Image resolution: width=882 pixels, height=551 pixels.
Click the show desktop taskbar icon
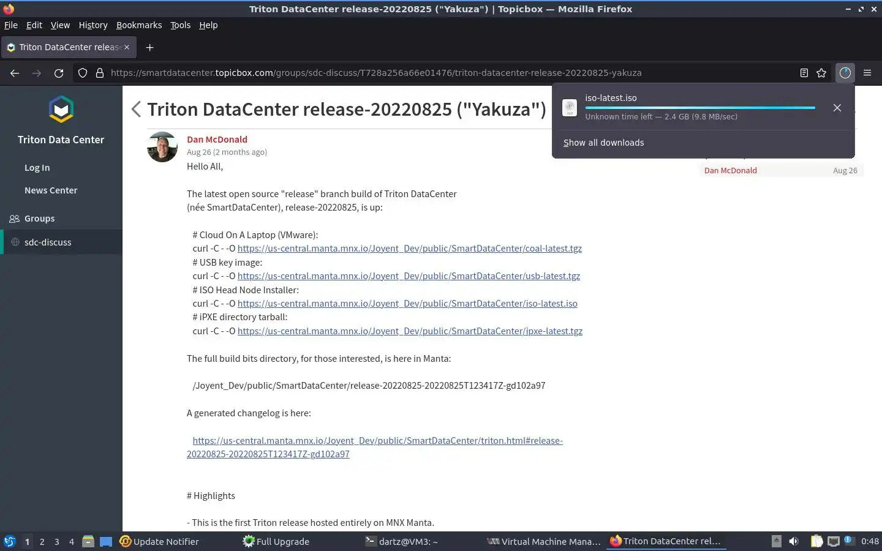click(106, 541)
